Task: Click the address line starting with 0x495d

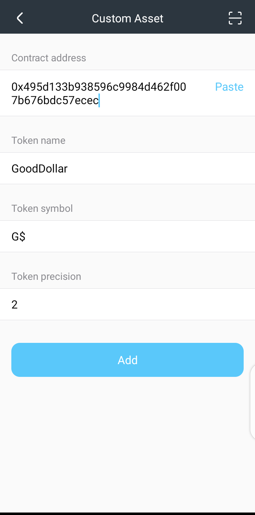Action: (99, 87)
